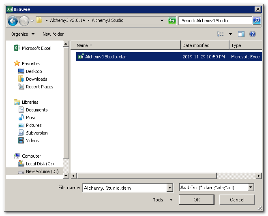The height and width of the screenshot is (216, 268).
Task: Open Local Disk (C:)
Action: (x=40, y=164)
